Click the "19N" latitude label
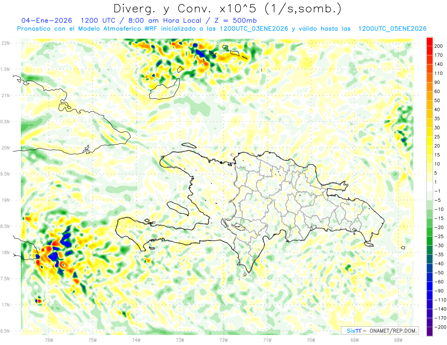This screenshot has height=345, width=447. [6, 200]
